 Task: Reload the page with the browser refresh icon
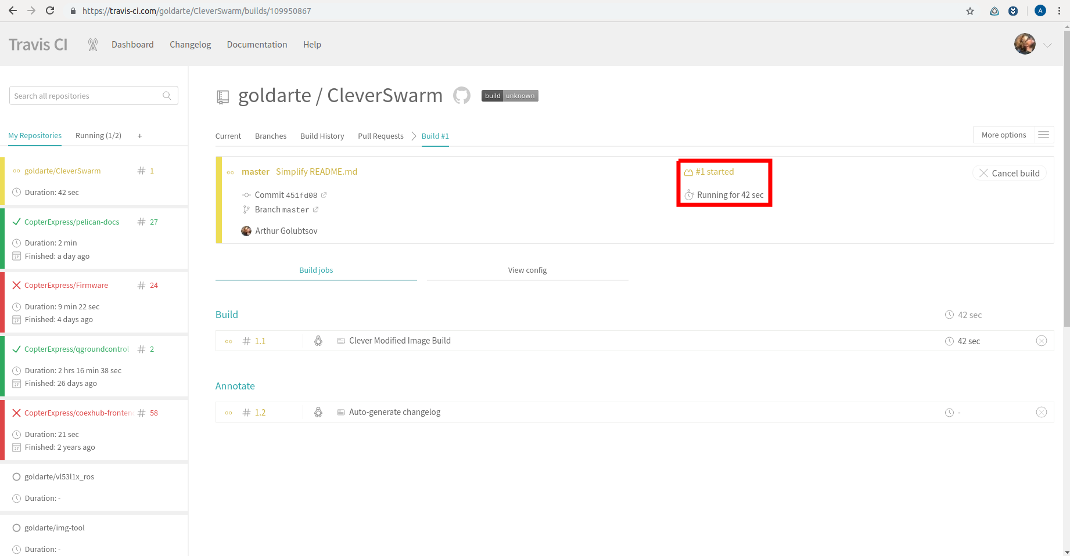pyautogui.click(x=50, y=11)
